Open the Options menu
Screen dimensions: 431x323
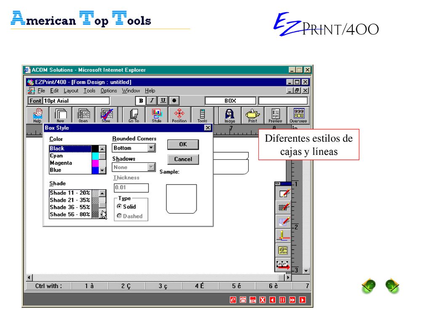109,91
